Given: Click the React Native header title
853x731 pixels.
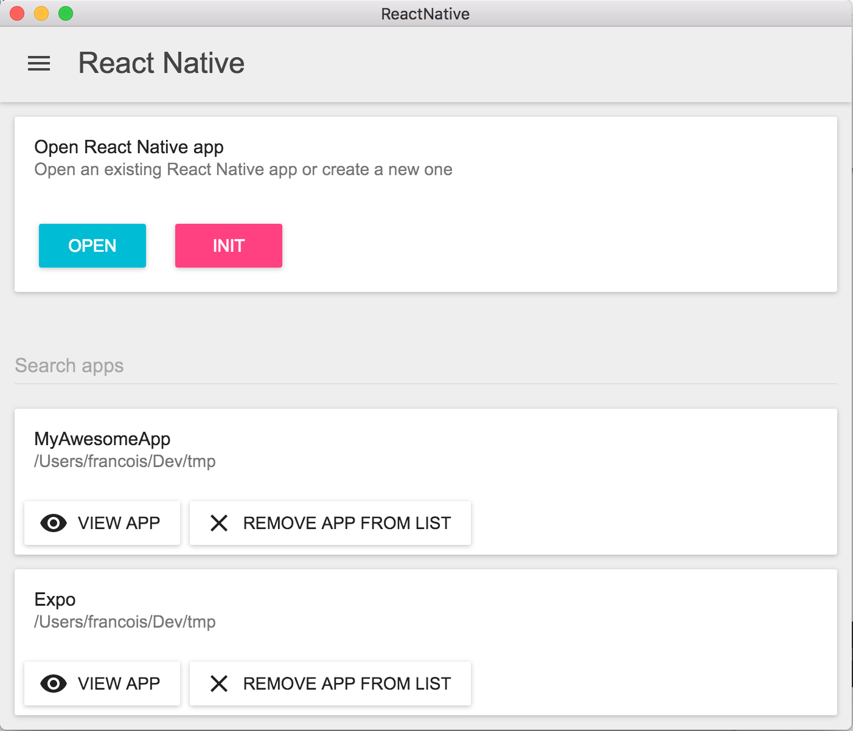Looking at the screenshot, I should [161, 63].
